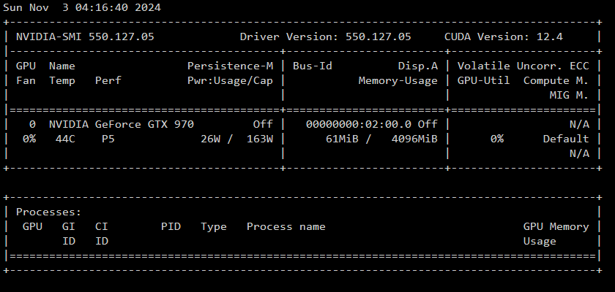Image resolution: width=615 pixels, height=292 pixels.
Task: Click the 'Processes:' label
Action: [x=48, y=212]
